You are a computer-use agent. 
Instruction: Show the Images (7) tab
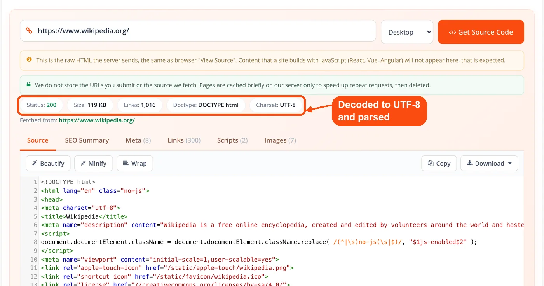280,140
